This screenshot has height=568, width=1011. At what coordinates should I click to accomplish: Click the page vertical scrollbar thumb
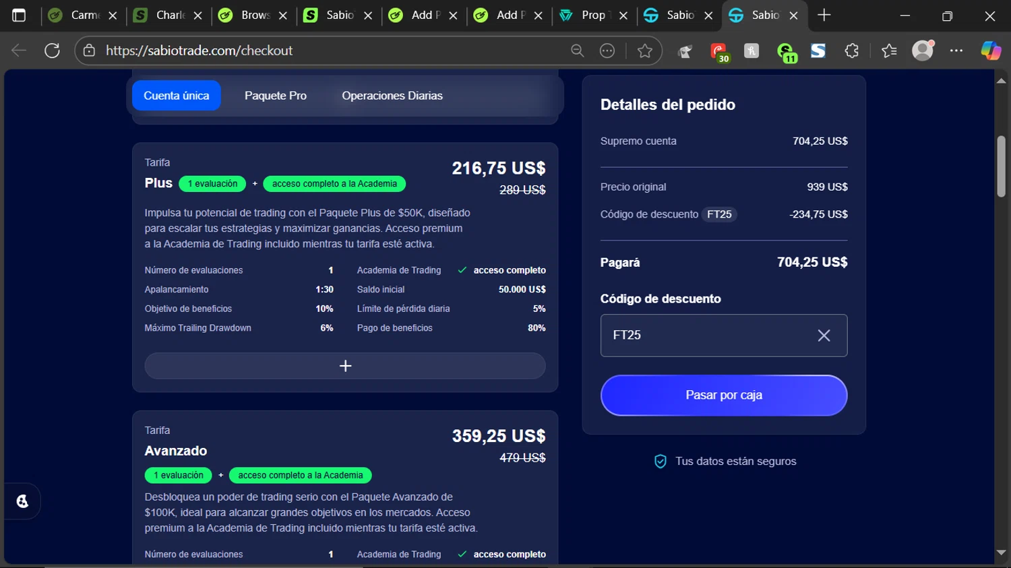[x=1001, y=166]
